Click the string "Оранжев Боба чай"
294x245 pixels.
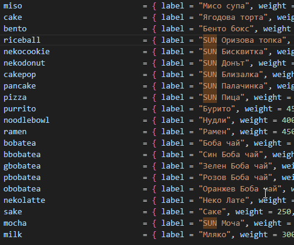240,189
